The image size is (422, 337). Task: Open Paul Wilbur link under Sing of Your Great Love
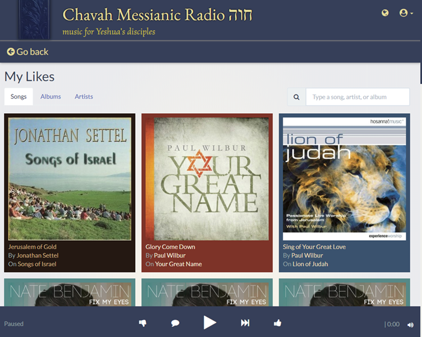point(307,255)
